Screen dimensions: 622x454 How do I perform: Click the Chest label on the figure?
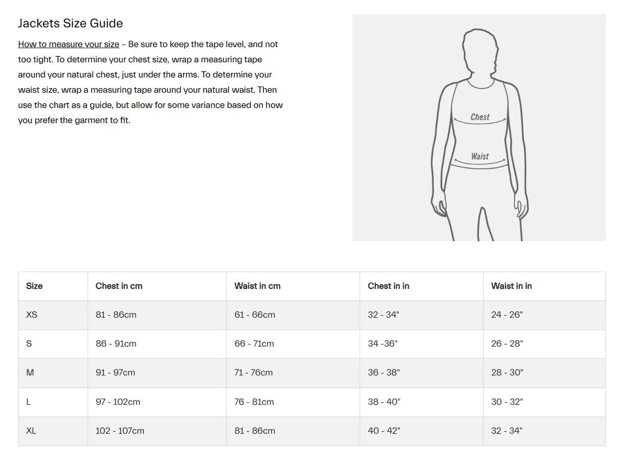(480, 117)
